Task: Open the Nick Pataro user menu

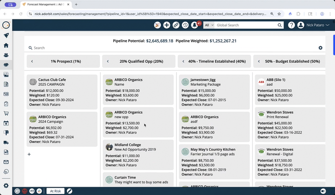Action: [x=318, y=25]
